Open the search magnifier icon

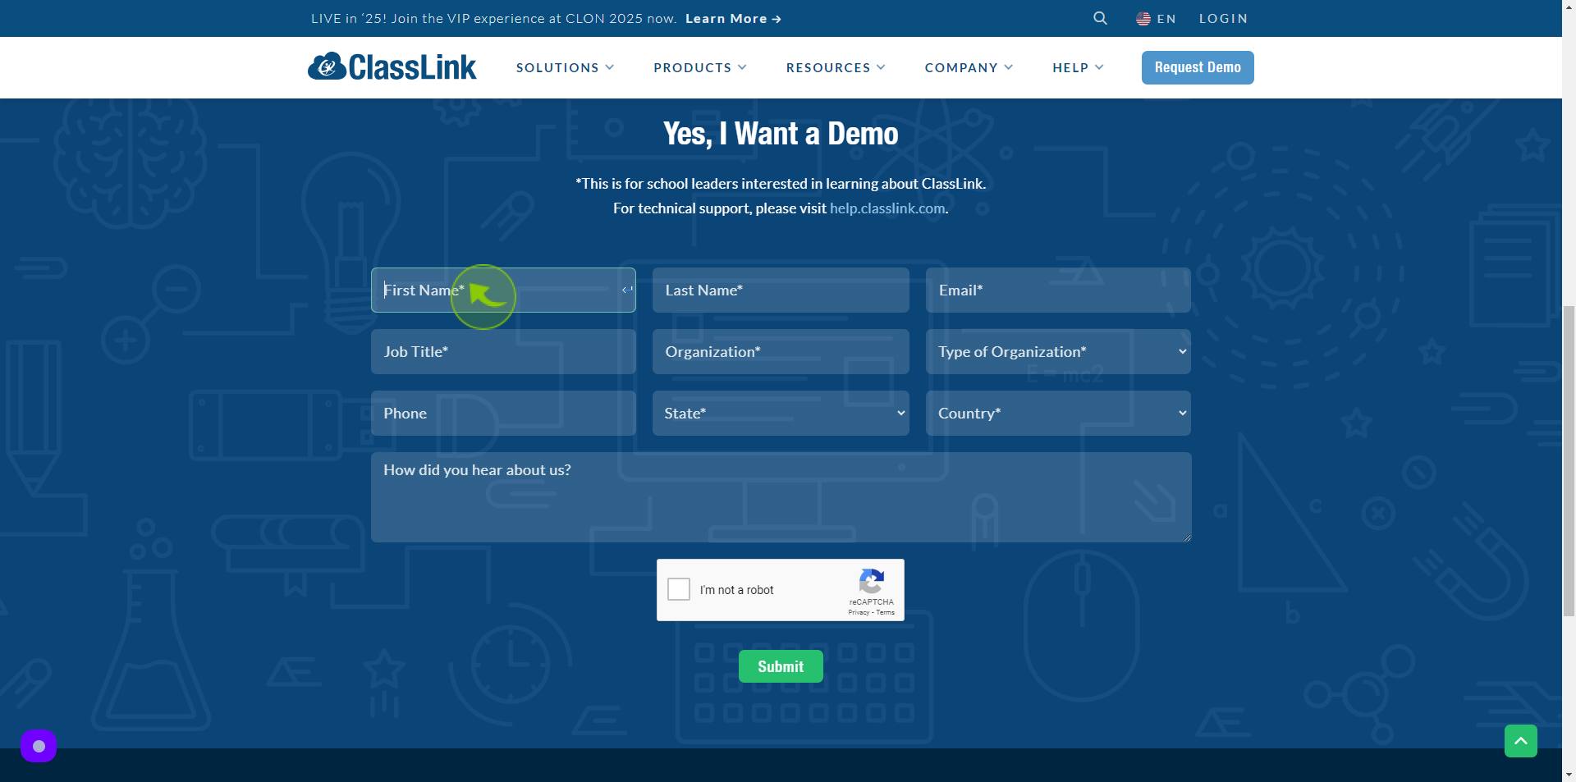pyautogui.click(x=1100, y=18)
